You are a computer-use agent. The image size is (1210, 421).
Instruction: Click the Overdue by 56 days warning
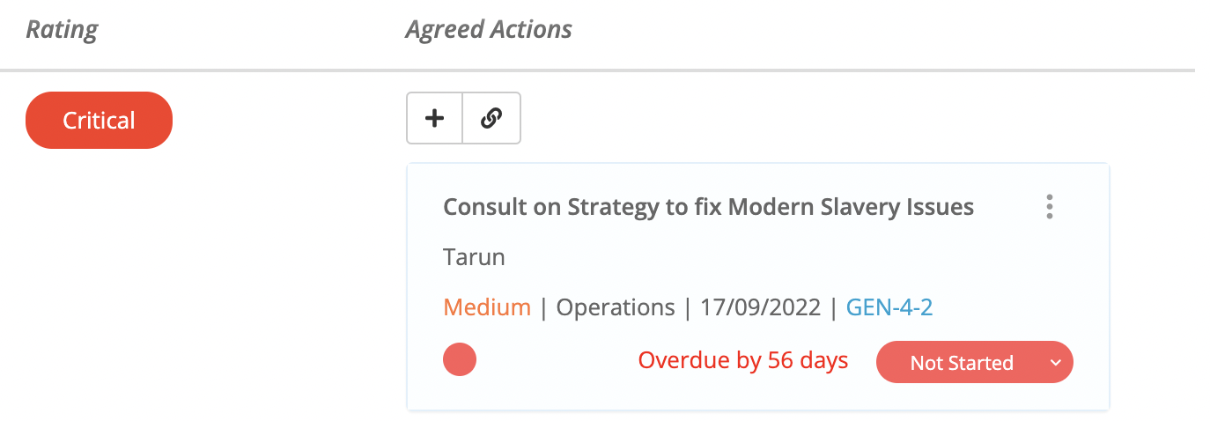pyautogui.click(x=743, y=360)
